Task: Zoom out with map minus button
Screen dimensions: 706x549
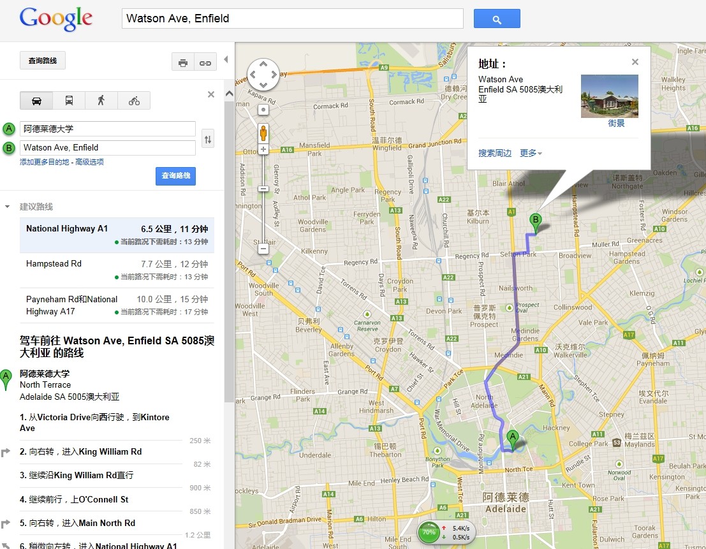Action: [263, 248]
